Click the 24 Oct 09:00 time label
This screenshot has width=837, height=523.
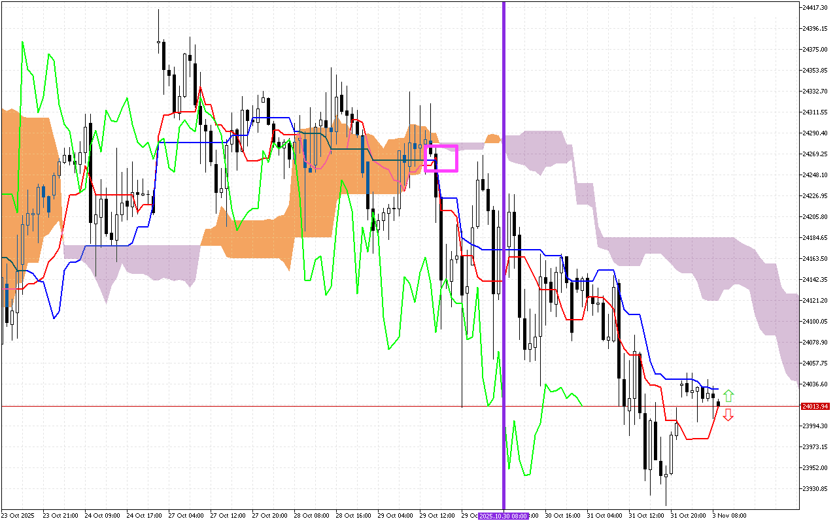coord(101,516)
